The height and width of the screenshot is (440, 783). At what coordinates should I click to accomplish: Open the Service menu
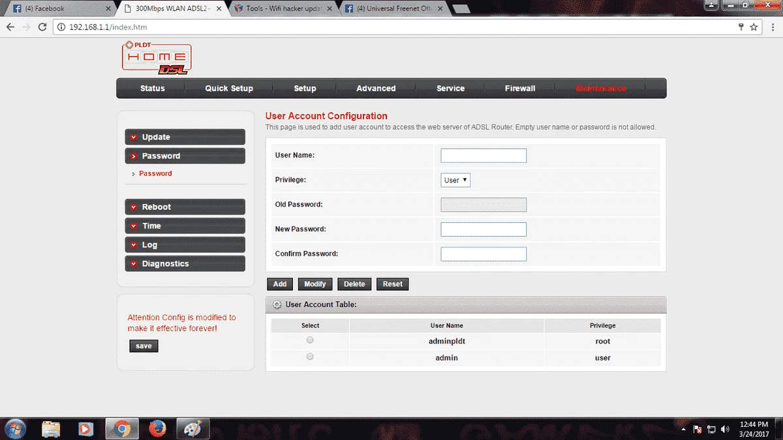[450, 88]
